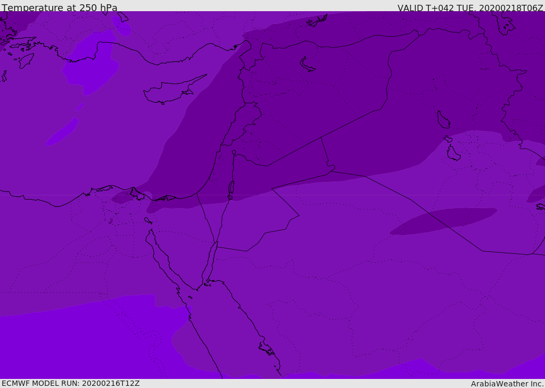Viewport: 545px width, 388px height.
Task: Click the VALID T+042 timestamp text
Action: click(470, 8)
